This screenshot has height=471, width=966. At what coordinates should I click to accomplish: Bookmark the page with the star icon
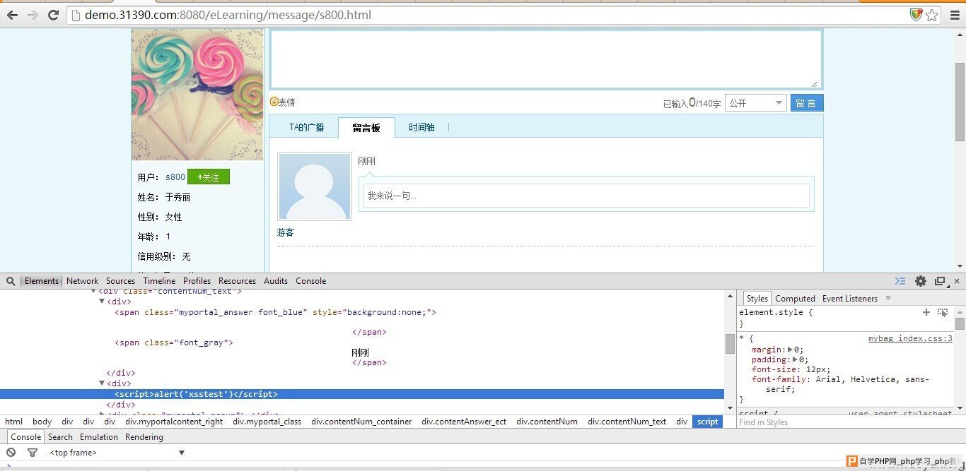[x=932, y=15]
